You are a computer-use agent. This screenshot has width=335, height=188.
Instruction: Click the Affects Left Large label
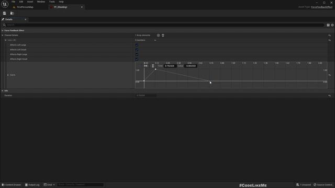tap(18, 45)
